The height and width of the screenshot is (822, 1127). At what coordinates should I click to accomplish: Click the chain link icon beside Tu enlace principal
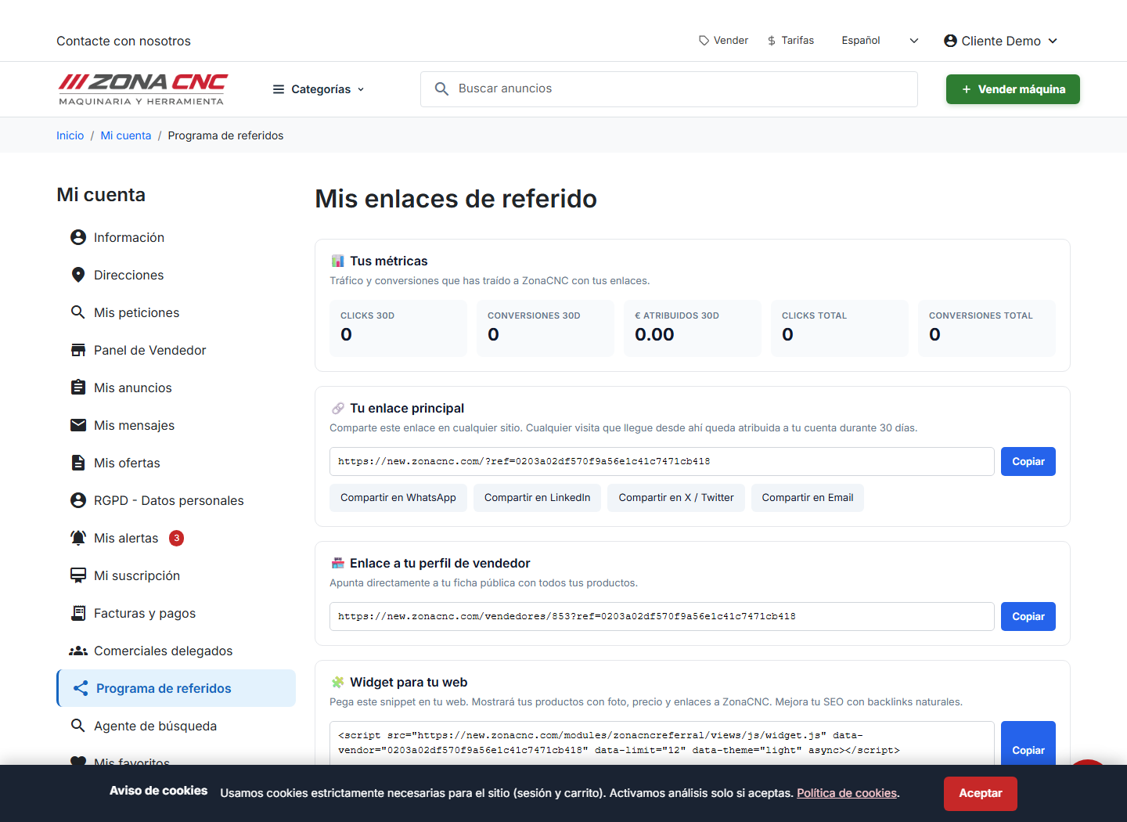click(338, 408)
